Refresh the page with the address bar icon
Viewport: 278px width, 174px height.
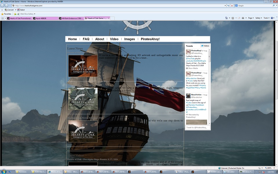click(228, 6)
